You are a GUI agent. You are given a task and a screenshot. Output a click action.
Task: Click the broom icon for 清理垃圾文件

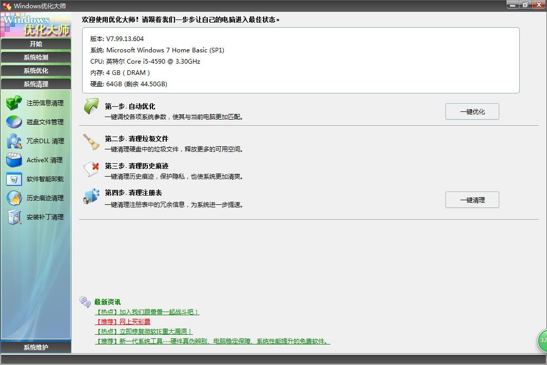(91, 142)
